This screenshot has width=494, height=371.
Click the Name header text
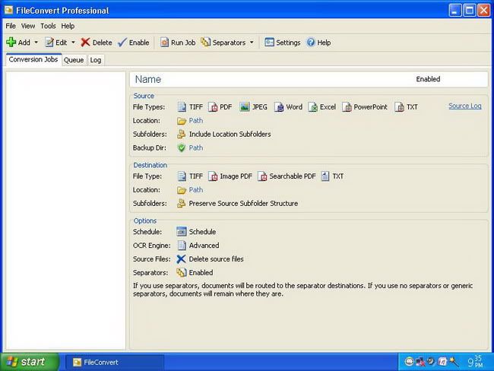coord(147,79)
